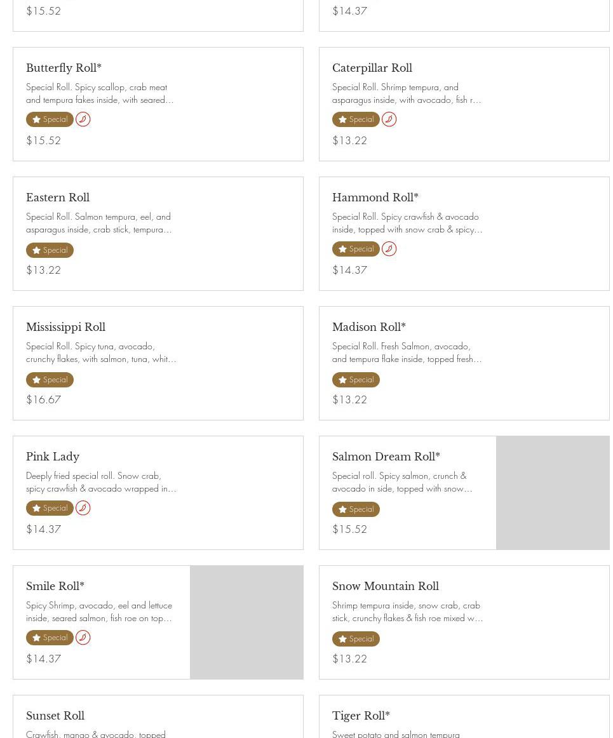This screenshot has width=613, height=738.
Task: Click Special star badge on Madison Roll
Action: coord(356,380)
